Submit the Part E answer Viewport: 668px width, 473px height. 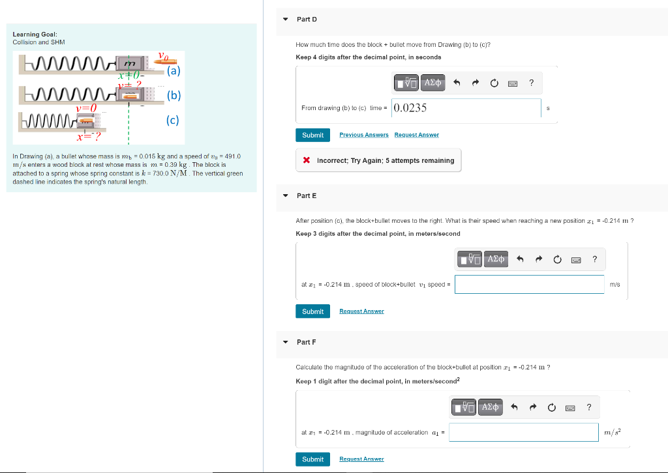pyautogui.click(x=312, y=311)
